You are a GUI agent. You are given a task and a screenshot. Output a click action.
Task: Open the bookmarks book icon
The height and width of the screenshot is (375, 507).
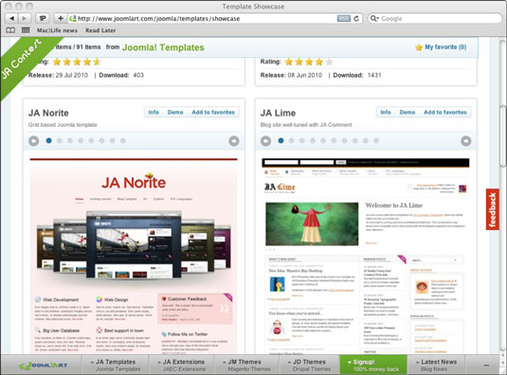pyautogui.click(x=10, y=30)
